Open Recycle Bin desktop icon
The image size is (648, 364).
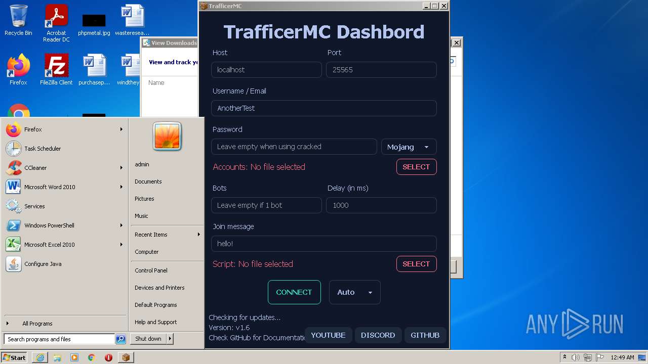click(18, 21)
